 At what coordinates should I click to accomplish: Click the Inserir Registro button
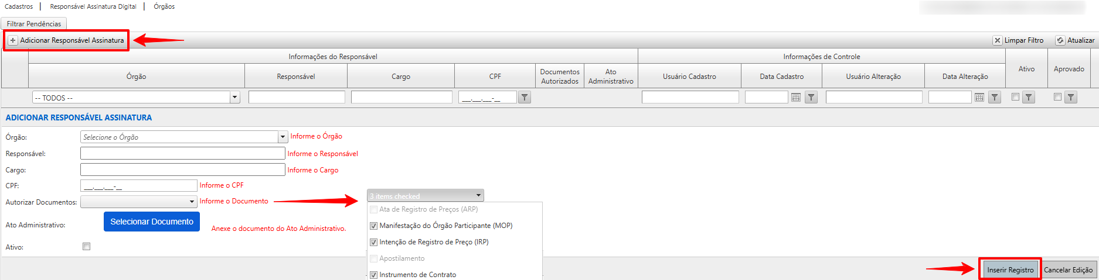tap(1010, 269)
